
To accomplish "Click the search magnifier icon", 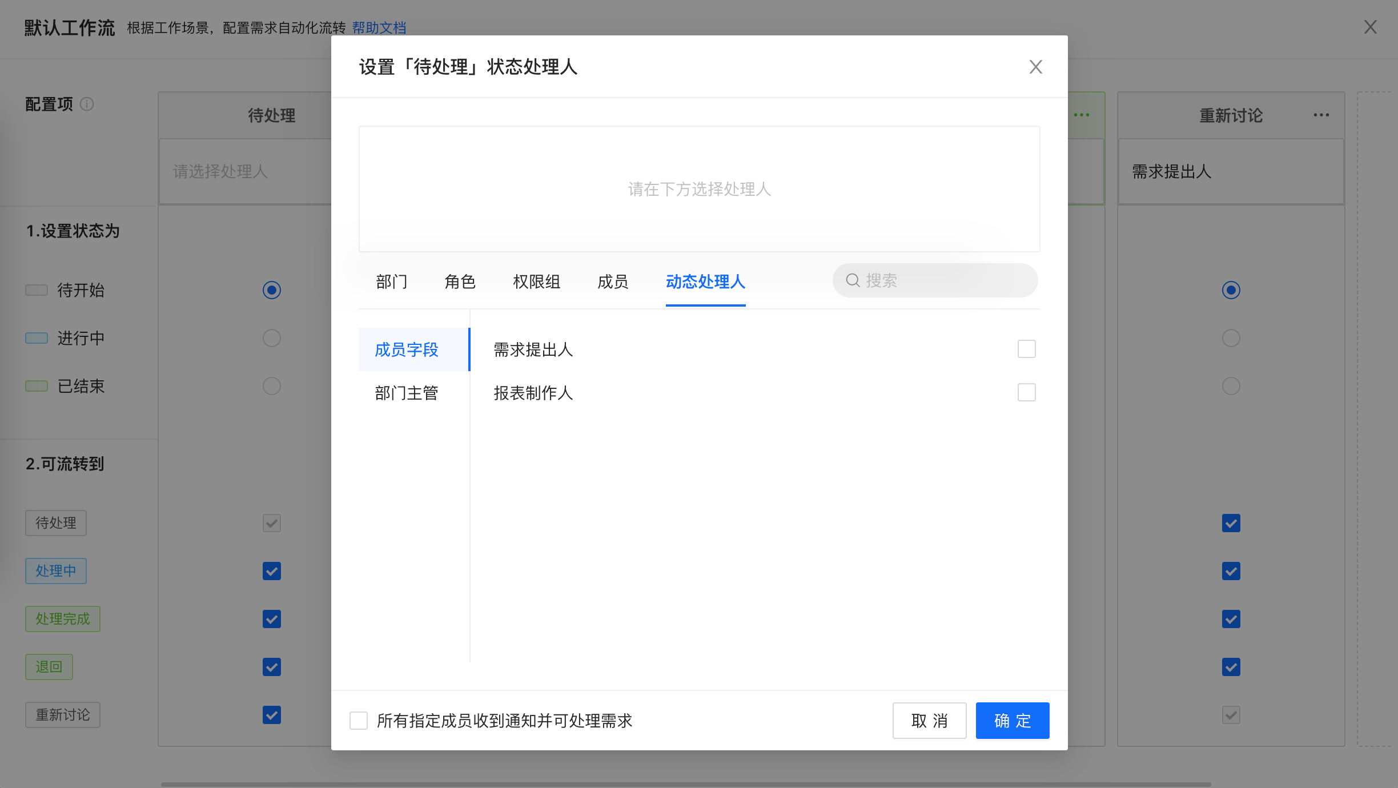I will pyautogui.click(x=853, y=280).
